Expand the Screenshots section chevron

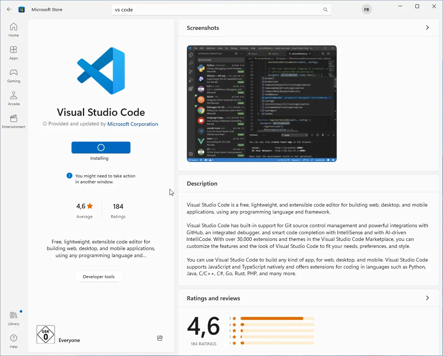427,27
